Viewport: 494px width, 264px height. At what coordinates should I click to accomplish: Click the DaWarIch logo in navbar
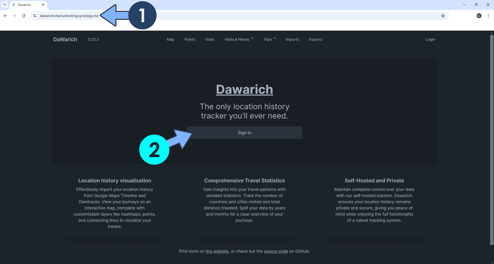65,39
